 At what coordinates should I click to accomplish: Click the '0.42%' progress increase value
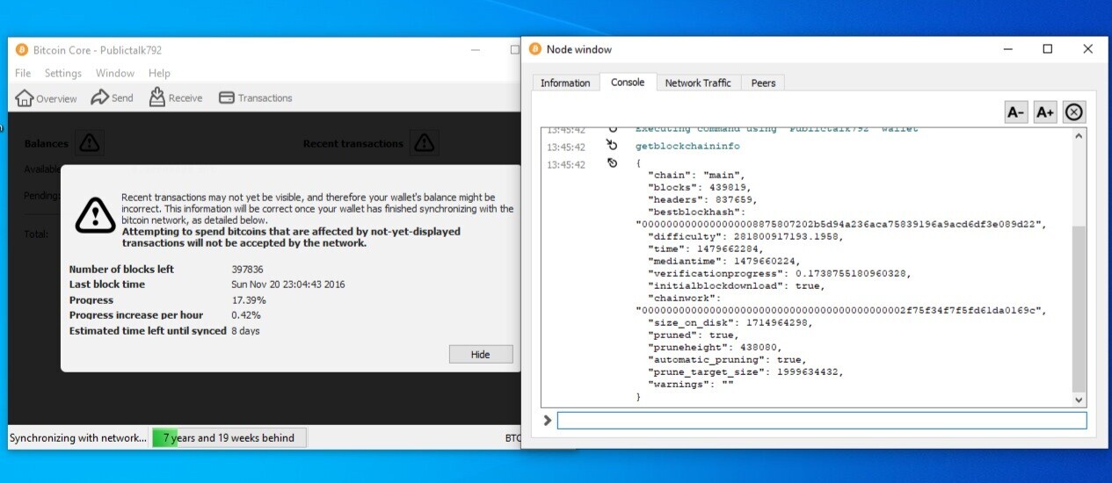click(246, 315)
